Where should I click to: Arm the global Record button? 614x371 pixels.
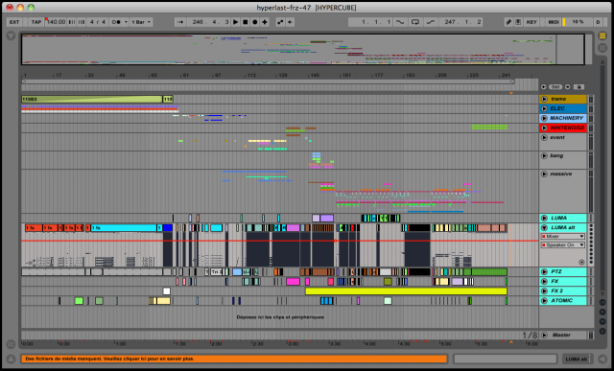255,22
